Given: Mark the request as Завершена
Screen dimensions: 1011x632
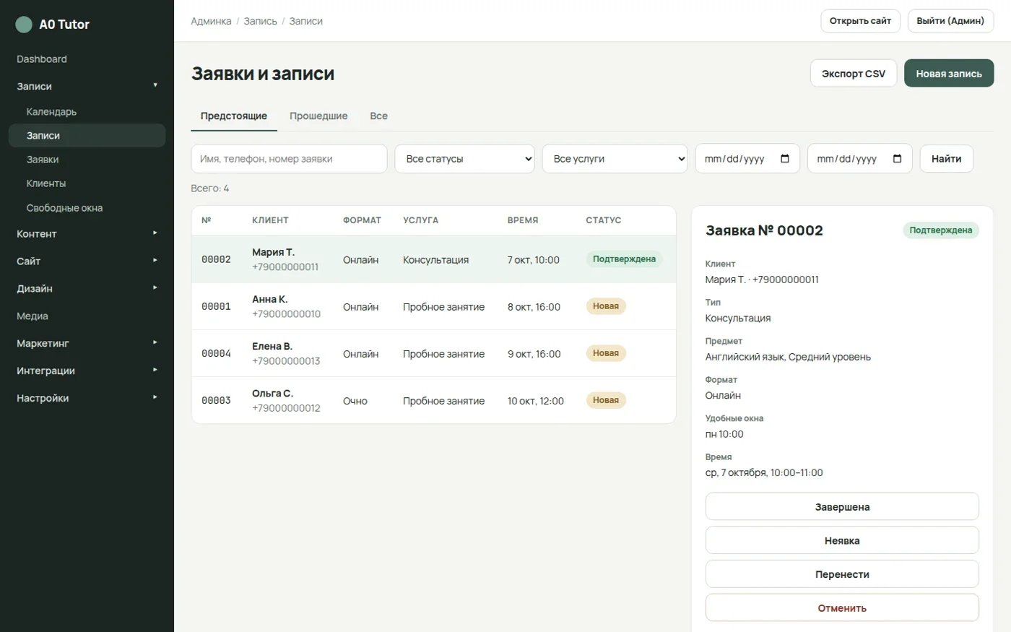Looking at the screenshot, I should coord(842,507).
